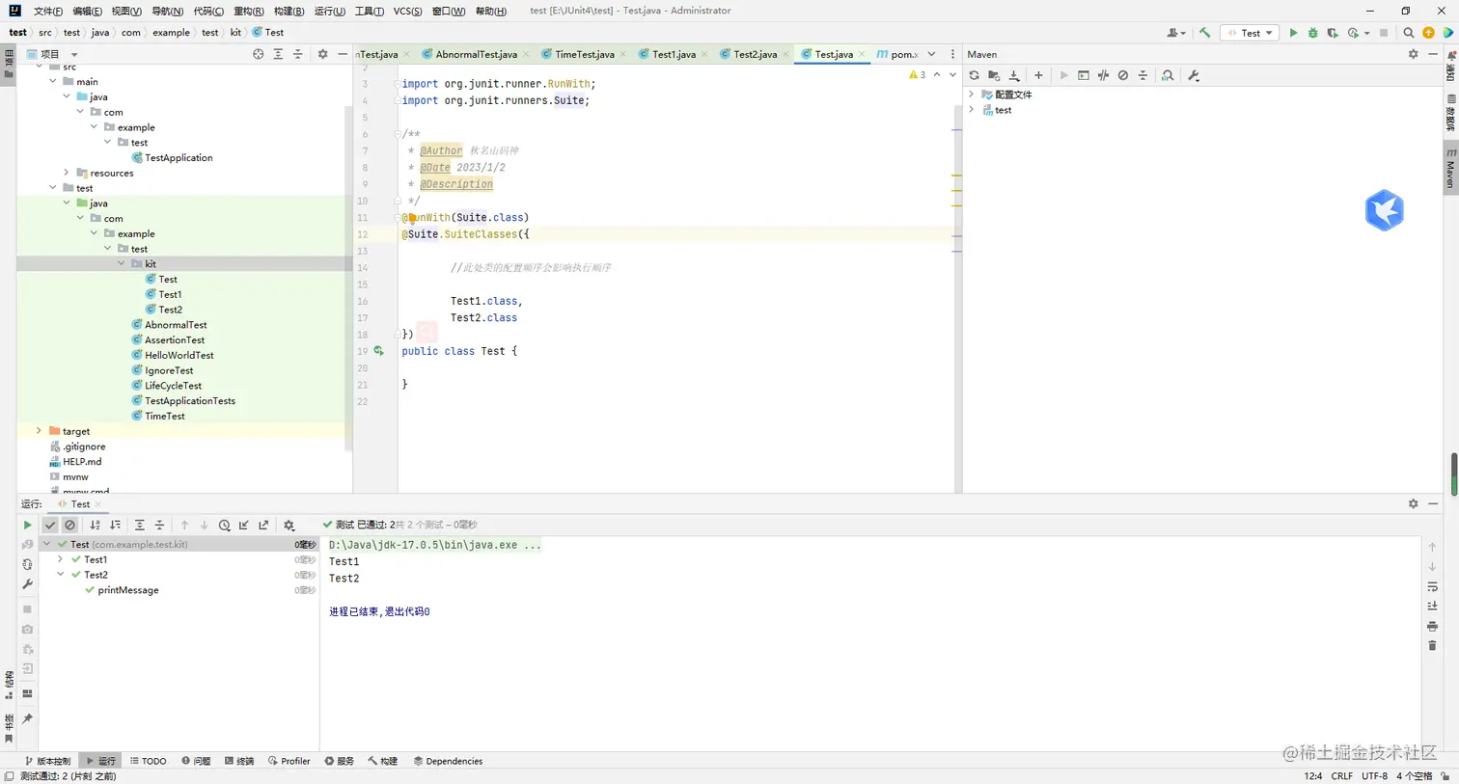Switch to Test2.java tab
This screenshot has width=1459, height=784.
pos(755,54)
